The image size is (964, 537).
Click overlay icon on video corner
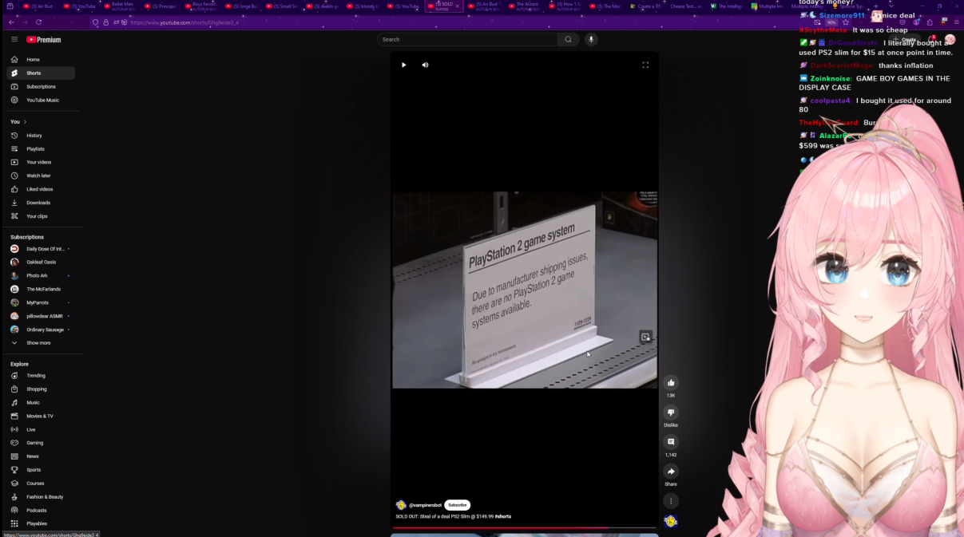645,337
